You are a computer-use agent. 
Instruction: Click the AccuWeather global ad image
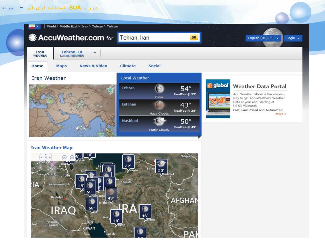pos(218,99)
